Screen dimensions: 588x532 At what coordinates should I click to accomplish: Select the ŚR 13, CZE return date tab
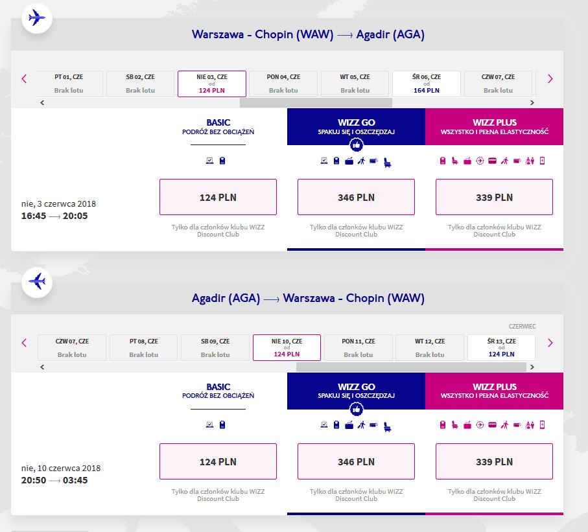(501, 347)
